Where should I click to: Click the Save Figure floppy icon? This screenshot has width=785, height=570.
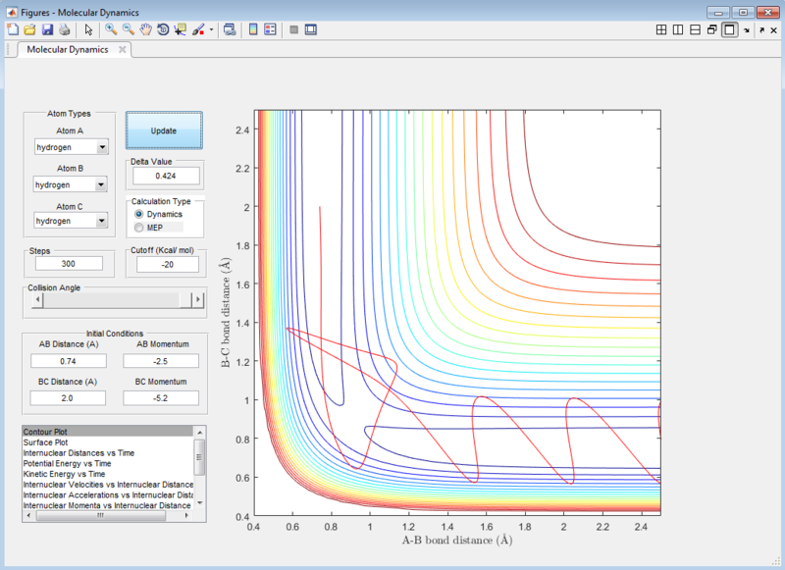tap(46, 29)
